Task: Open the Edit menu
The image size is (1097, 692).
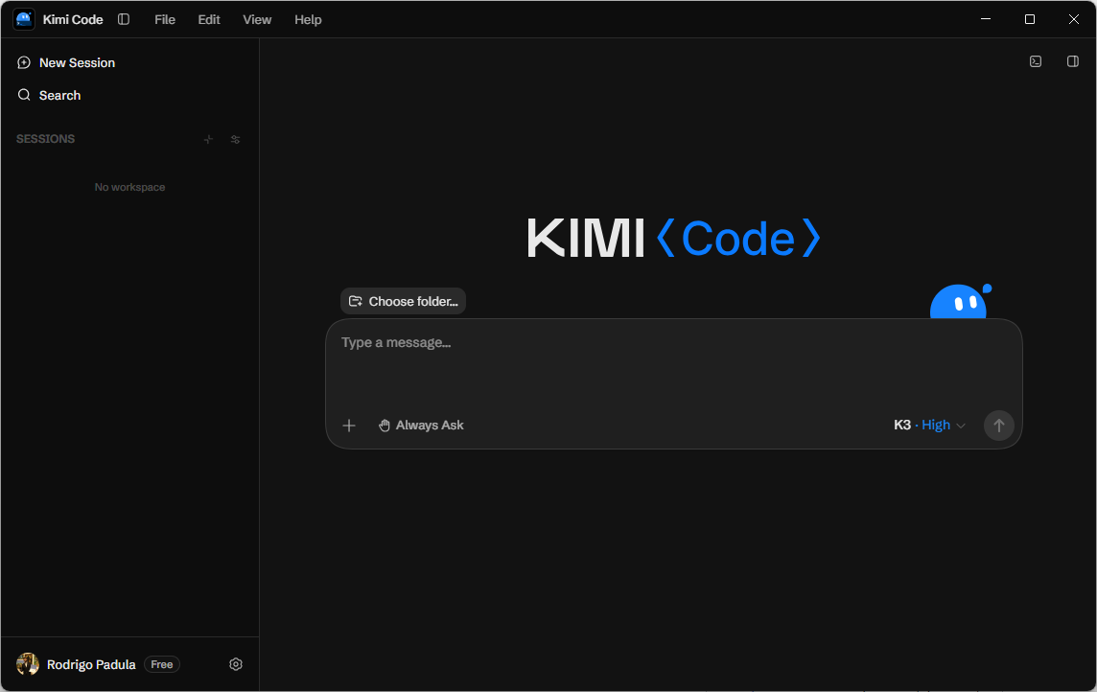Action: (x=208, y=19)
